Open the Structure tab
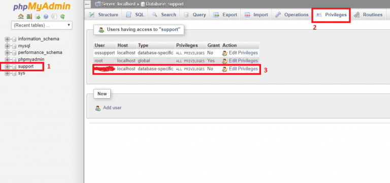390x183 pixels. [x=104, y=15]
